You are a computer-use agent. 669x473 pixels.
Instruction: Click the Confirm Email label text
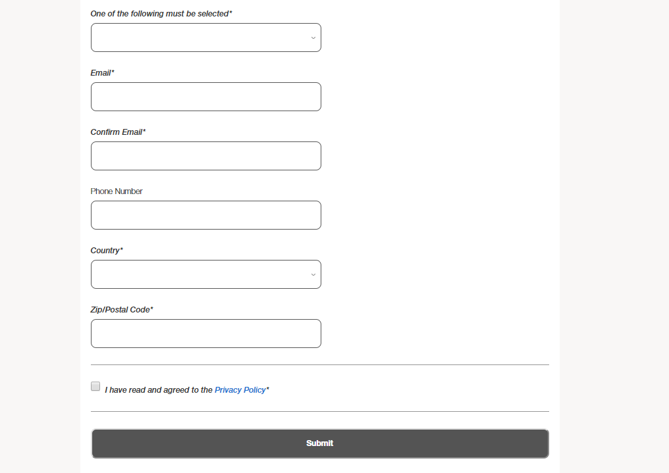point(117,132)
